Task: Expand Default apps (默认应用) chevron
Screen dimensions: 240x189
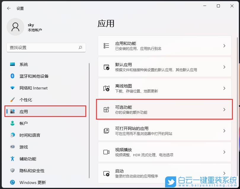Action: click(x=225, y=67)
